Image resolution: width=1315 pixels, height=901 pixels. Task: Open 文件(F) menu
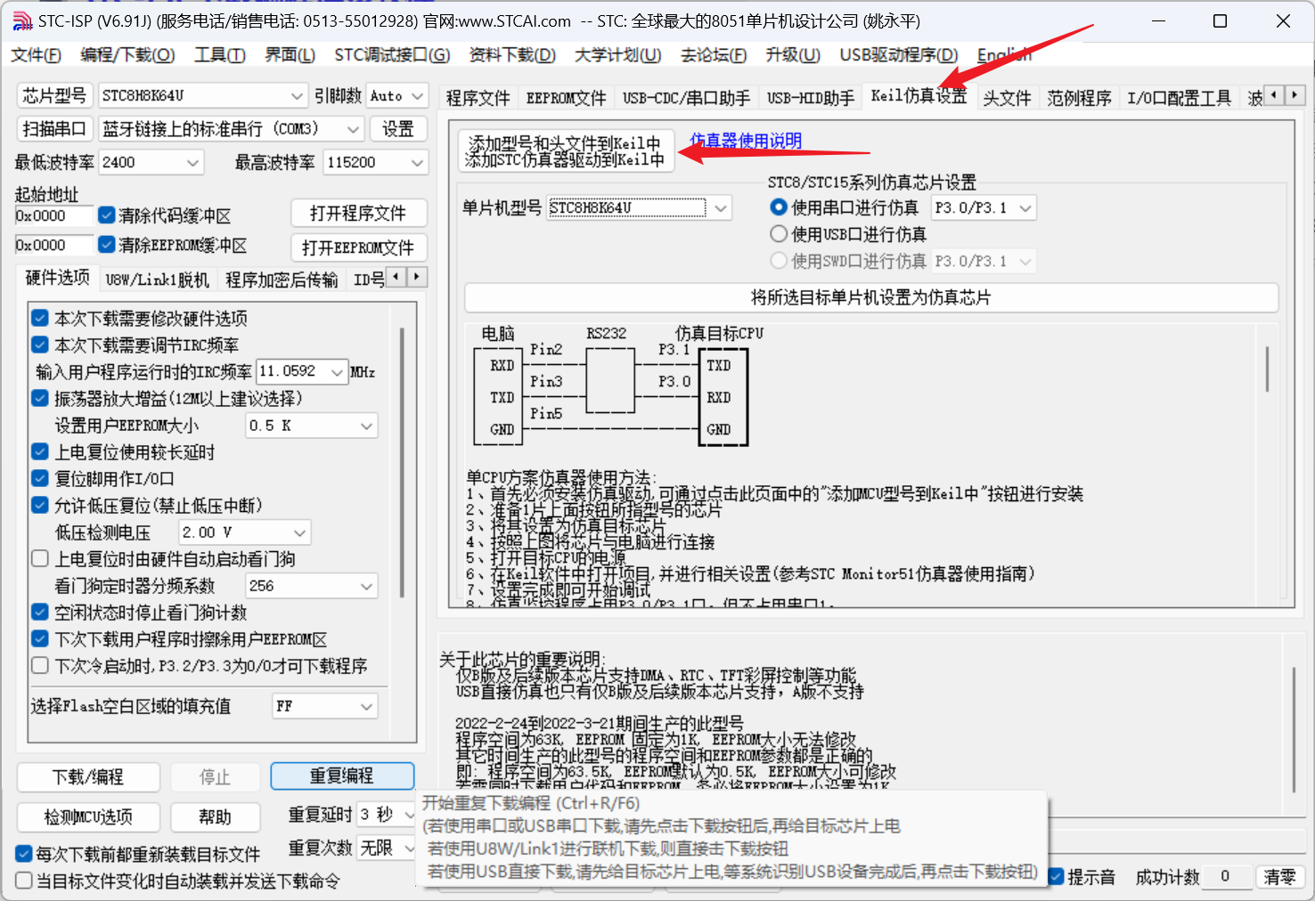(x=36, y=55)
